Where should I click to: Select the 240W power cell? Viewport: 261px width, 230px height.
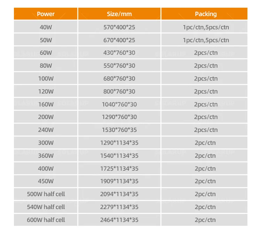tap(46, 130)
